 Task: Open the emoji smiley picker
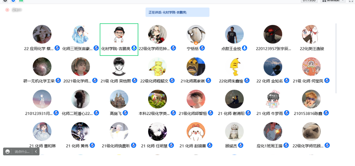pyautogui.click(x=8, y=151)
